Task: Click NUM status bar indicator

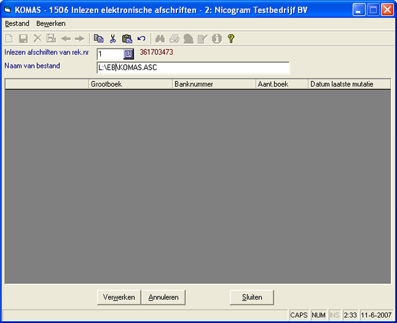Action: point(318,315)
